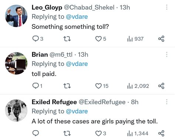The width and height of the screenshot is (175, 139).
Task: Reply to Exiled Refugee's tweet
Action: (35, 133)
